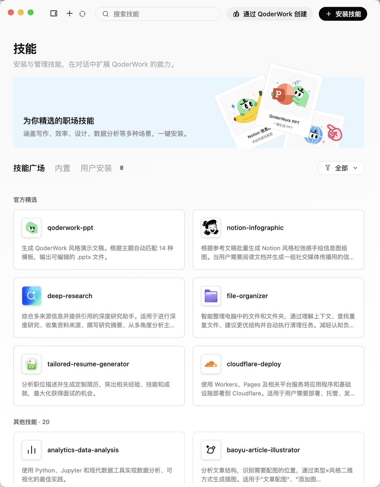Click the yellow minimize window button
Viewport: 380px width, 487px height.
[21, 12]
